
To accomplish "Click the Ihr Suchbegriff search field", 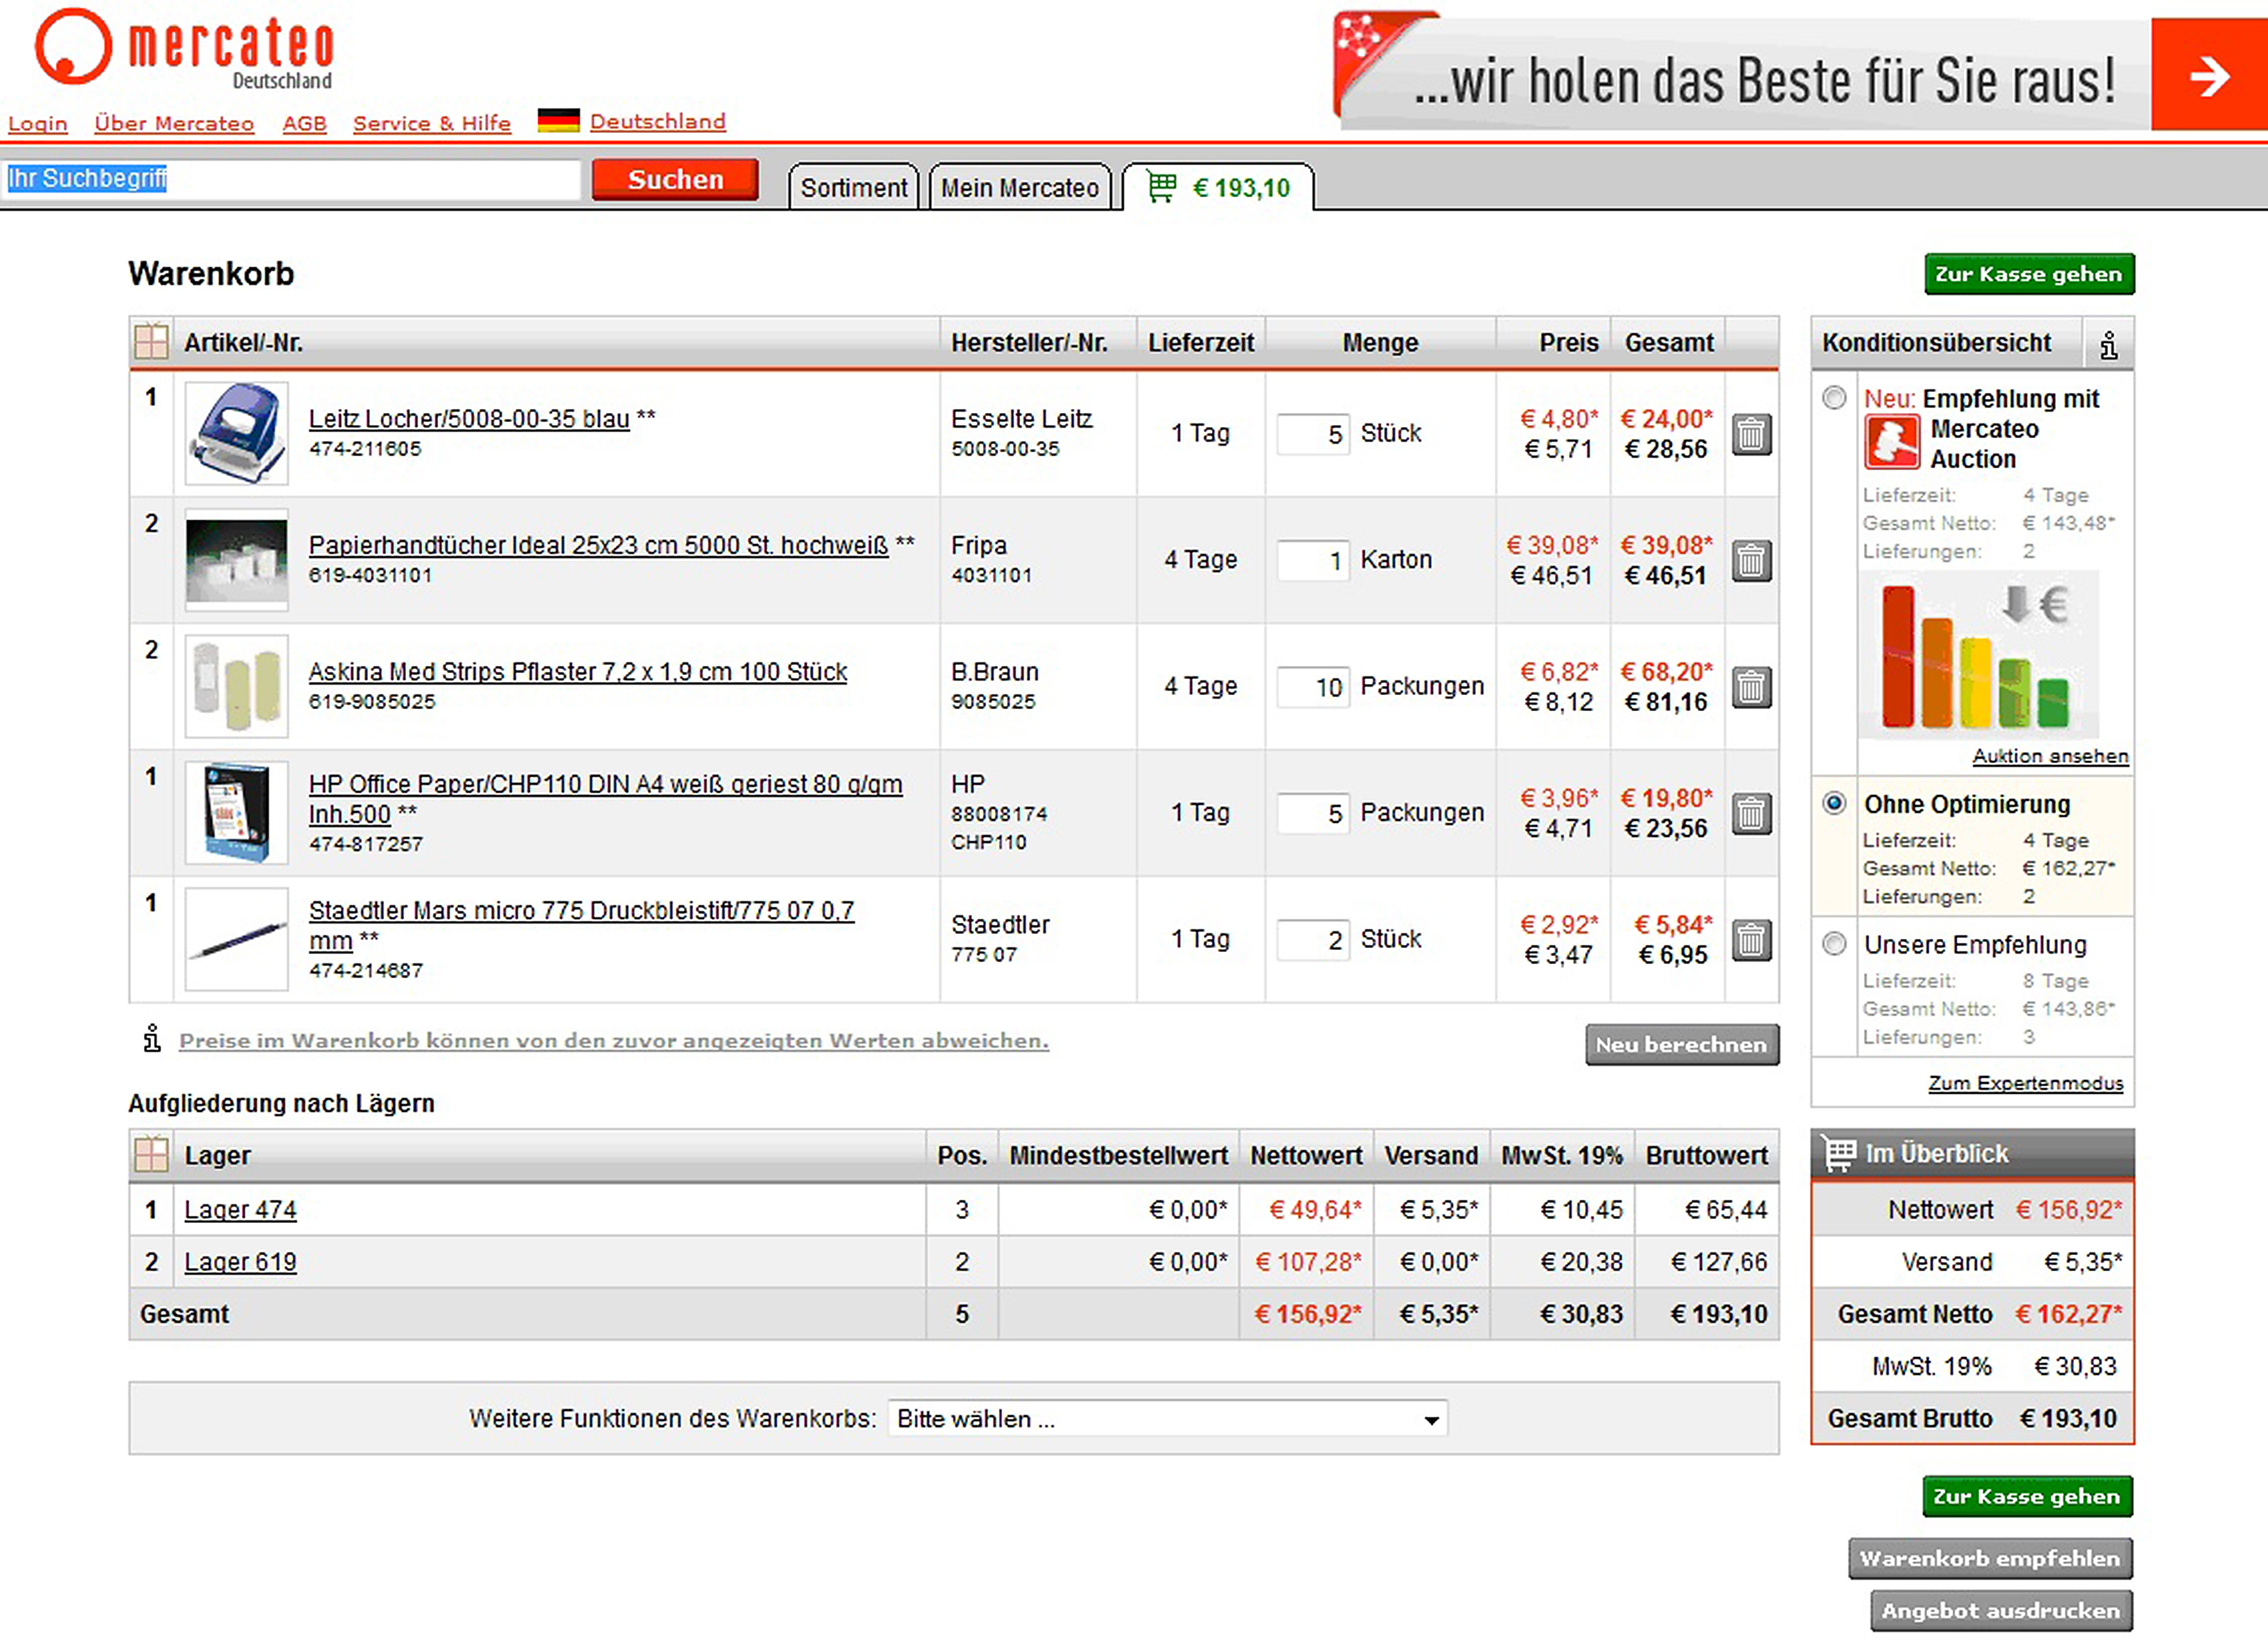I will click(x=290, y=180).
